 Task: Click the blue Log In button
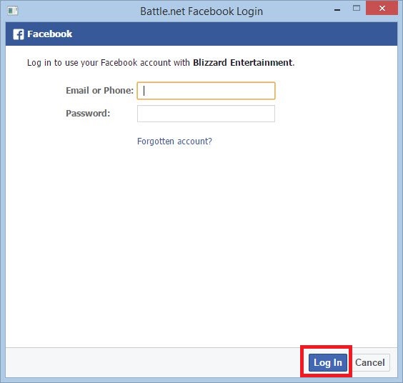tap(328, 362)
